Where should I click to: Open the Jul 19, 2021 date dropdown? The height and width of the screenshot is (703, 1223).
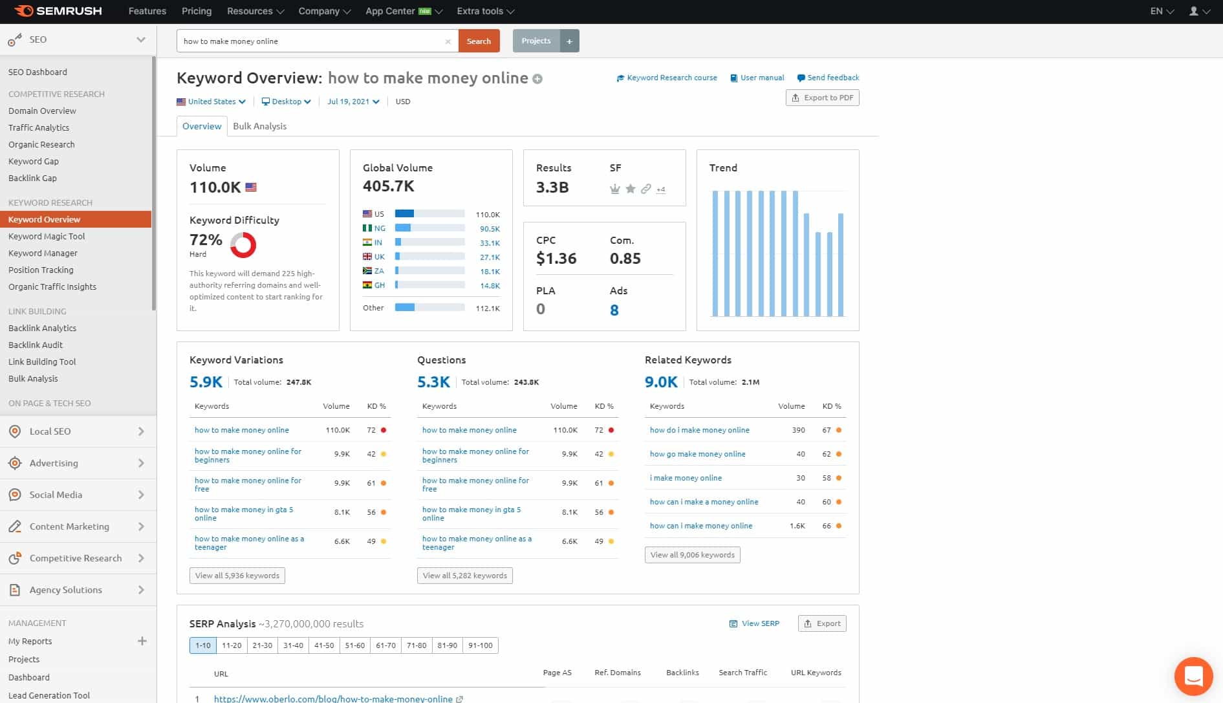(353, 102)
